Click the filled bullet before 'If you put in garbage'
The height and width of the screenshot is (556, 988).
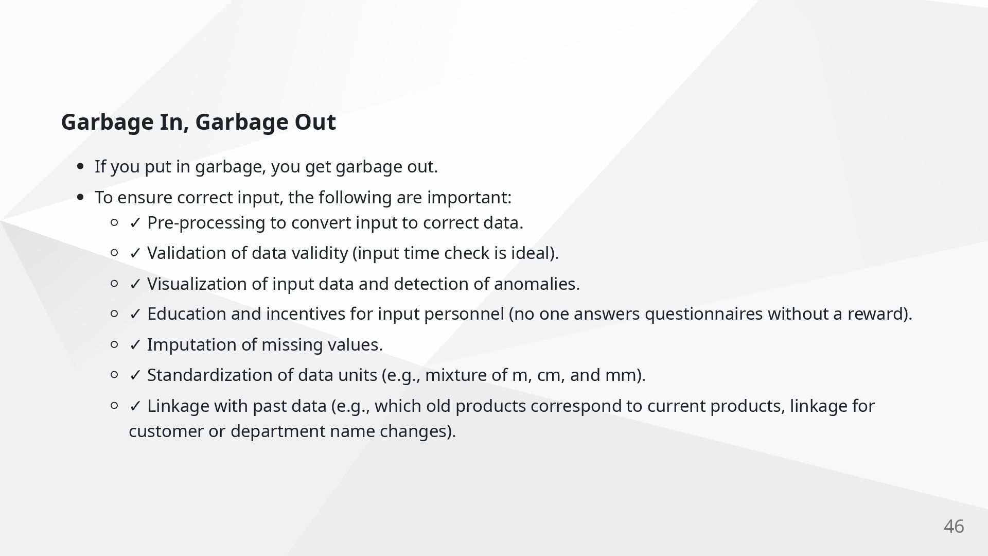[80, 167]
